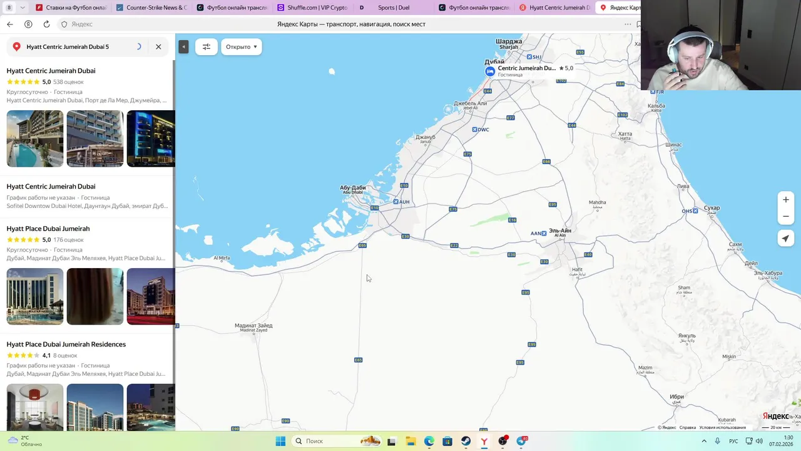Clear the search query with X button
Image resolution: width=801 pixels, height=451 pixels.
coord(158,46)
